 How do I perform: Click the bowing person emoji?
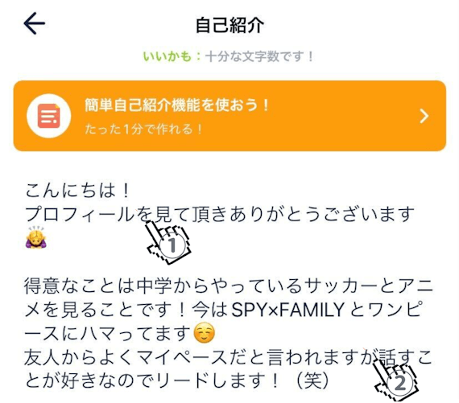(36, 237)
